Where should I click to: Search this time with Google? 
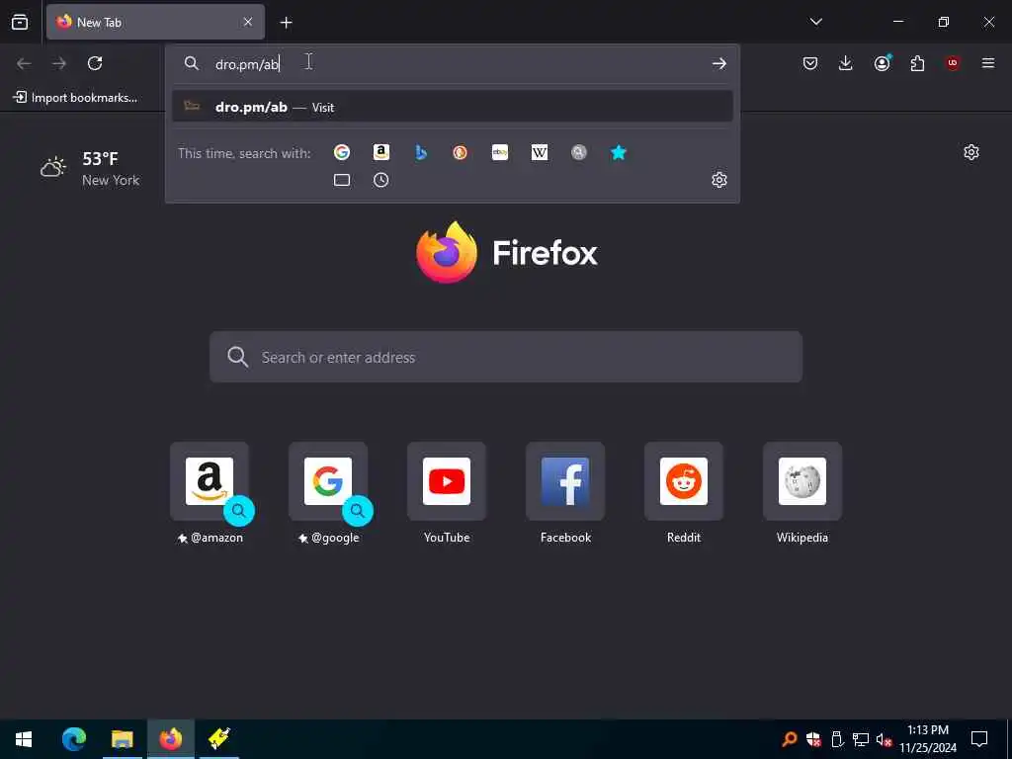pos(342,152)
